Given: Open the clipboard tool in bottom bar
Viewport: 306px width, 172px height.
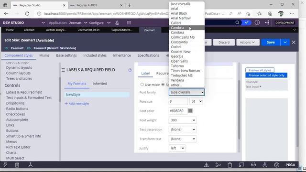Looking at the screenshot, I should (17, 165).
